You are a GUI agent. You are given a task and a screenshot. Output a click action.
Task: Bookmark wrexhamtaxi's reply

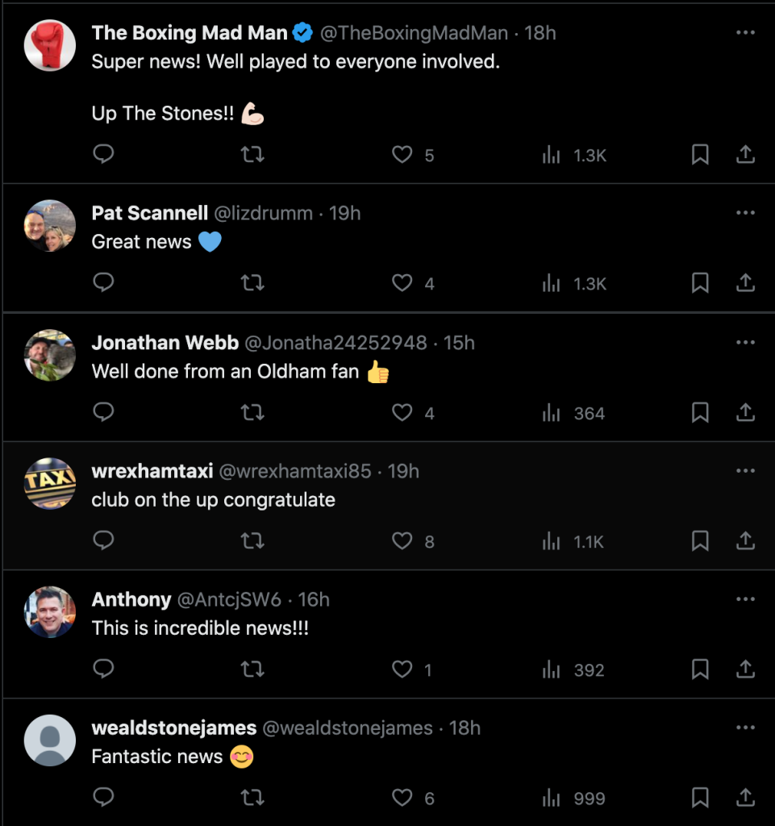point(700,541)
